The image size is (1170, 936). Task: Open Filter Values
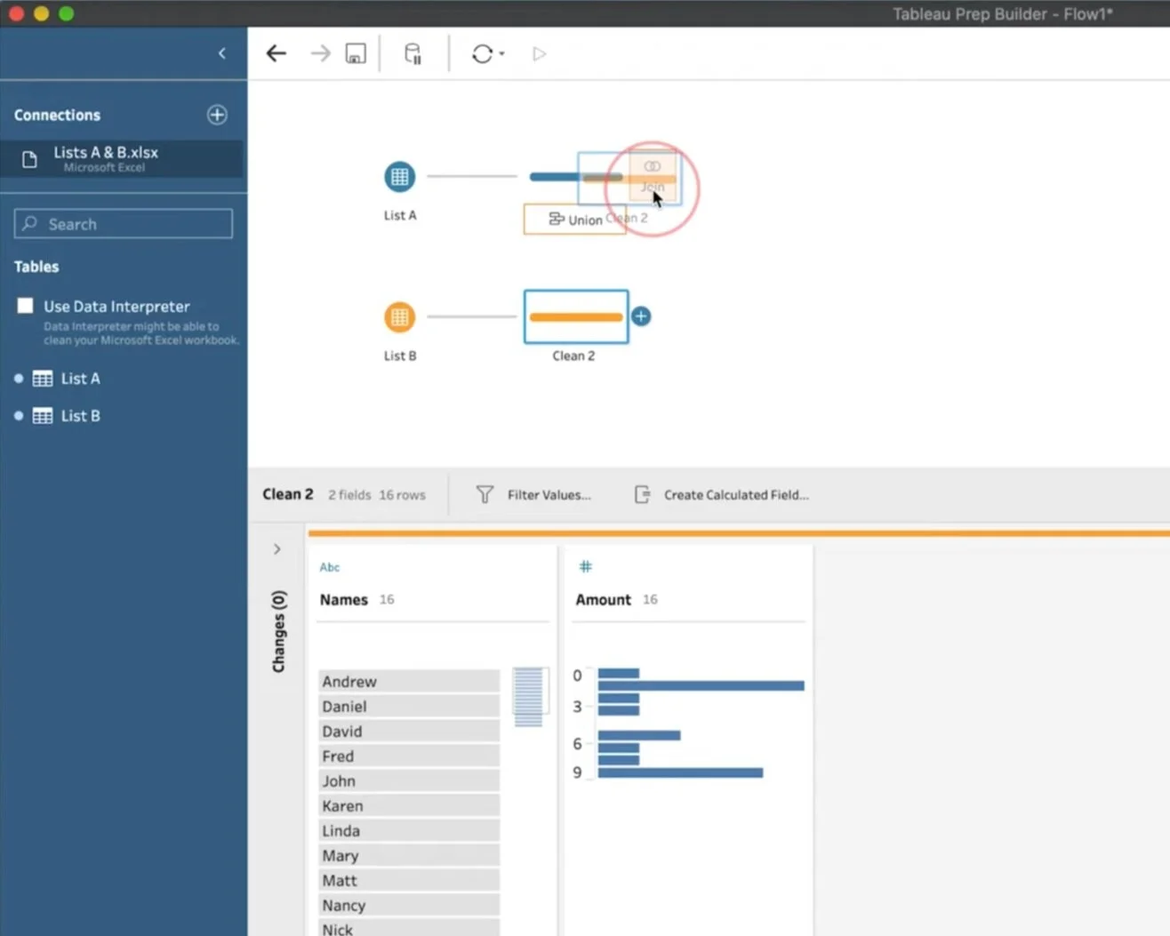tap(533, 495)
